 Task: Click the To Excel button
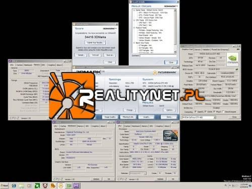coord(95,55)
